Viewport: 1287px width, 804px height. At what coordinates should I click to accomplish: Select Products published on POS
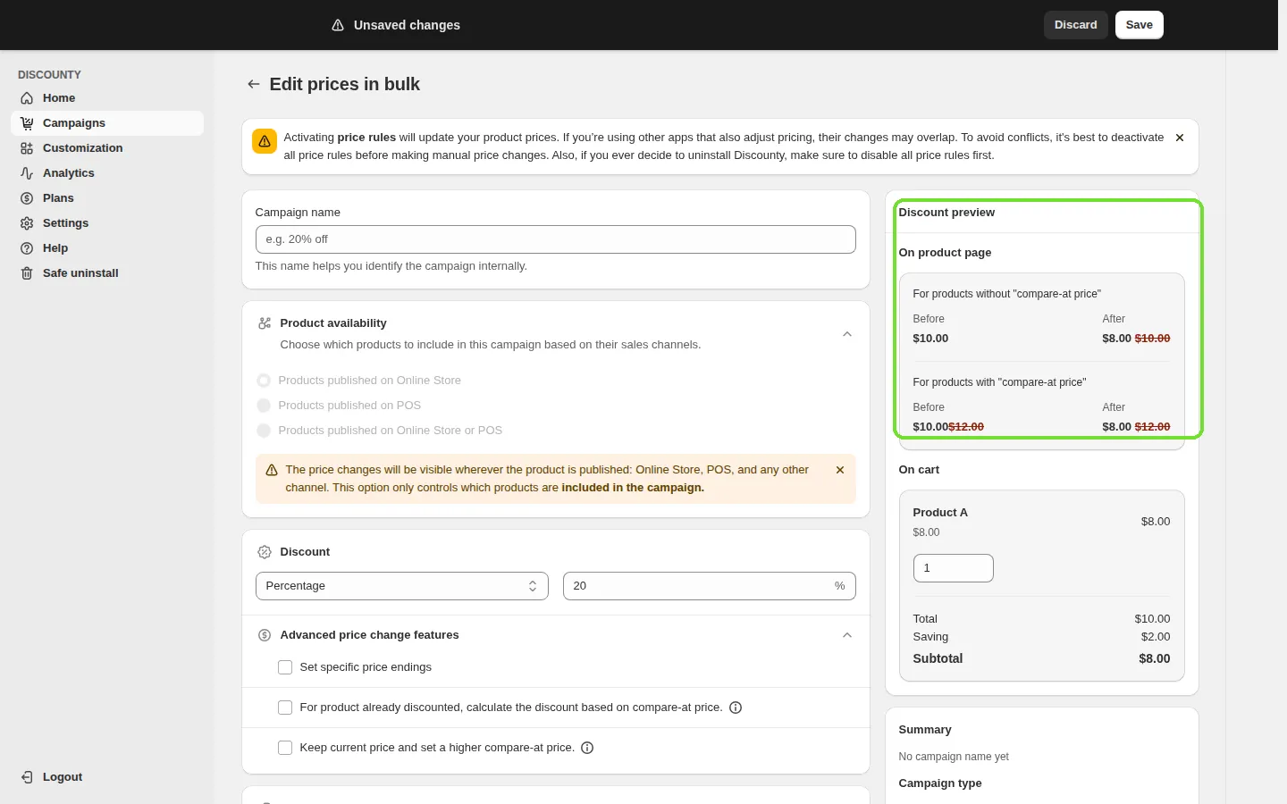coord(264,406)
